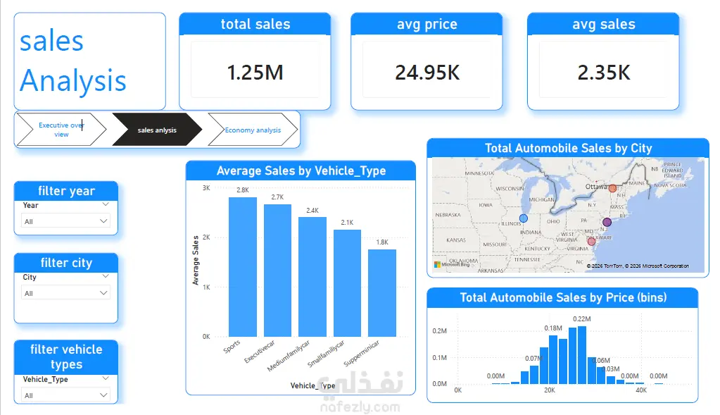
Task: Select the Sports bar in chart
Action: 242,267
